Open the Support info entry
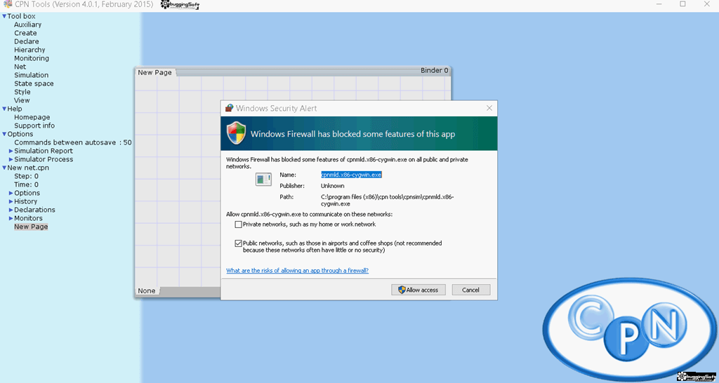Image resolution: width=719 pixels, height=383 pixels. click(x=34, y=126)
